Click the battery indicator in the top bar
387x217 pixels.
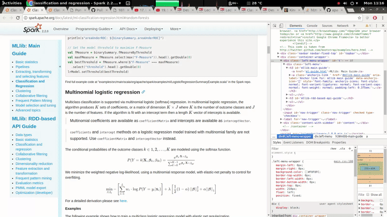point(233,3)
